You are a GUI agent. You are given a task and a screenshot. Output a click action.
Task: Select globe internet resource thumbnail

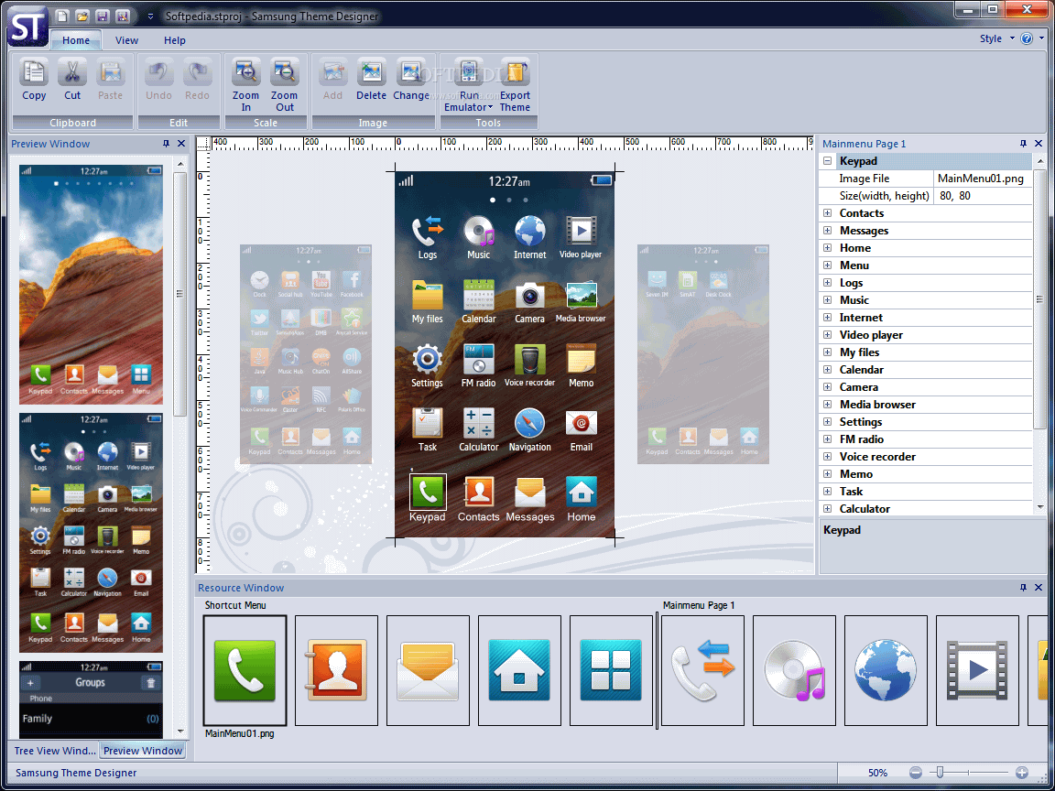pyautogui.click(x=886, y=670)
